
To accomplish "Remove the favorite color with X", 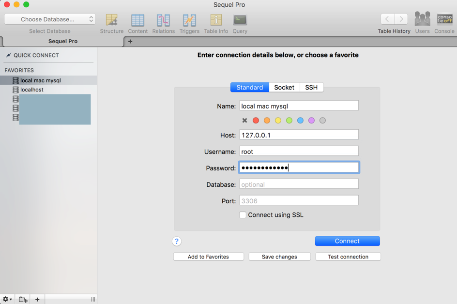I will [244, 121].
